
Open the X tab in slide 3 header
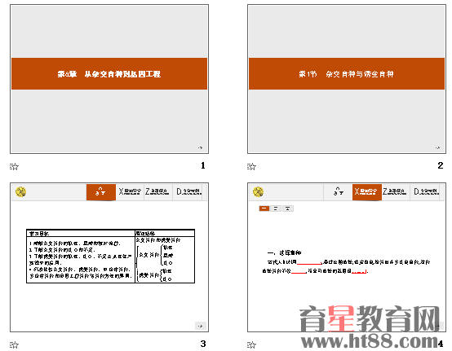[x=130, y=191]
